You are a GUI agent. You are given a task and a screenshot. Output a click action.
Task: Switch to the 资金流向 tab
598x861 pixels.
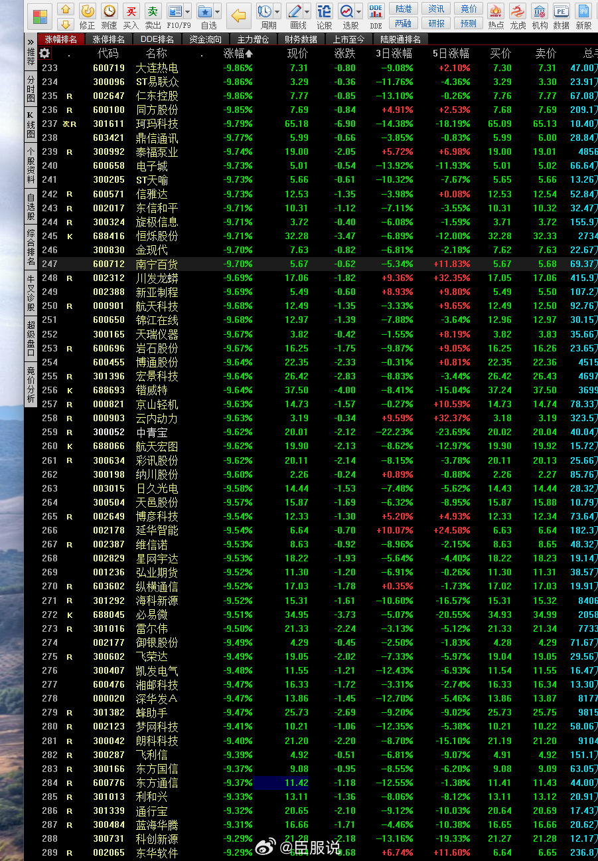(x=205, y=40)
